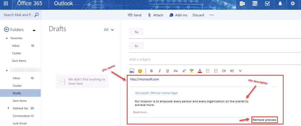Toggle numbered list
The image size is (301, 126).
216,71
